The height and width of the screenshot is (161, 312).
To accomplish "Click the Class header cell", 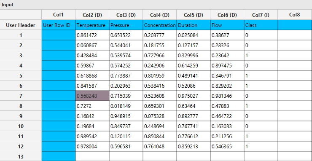I will (261, 25).
